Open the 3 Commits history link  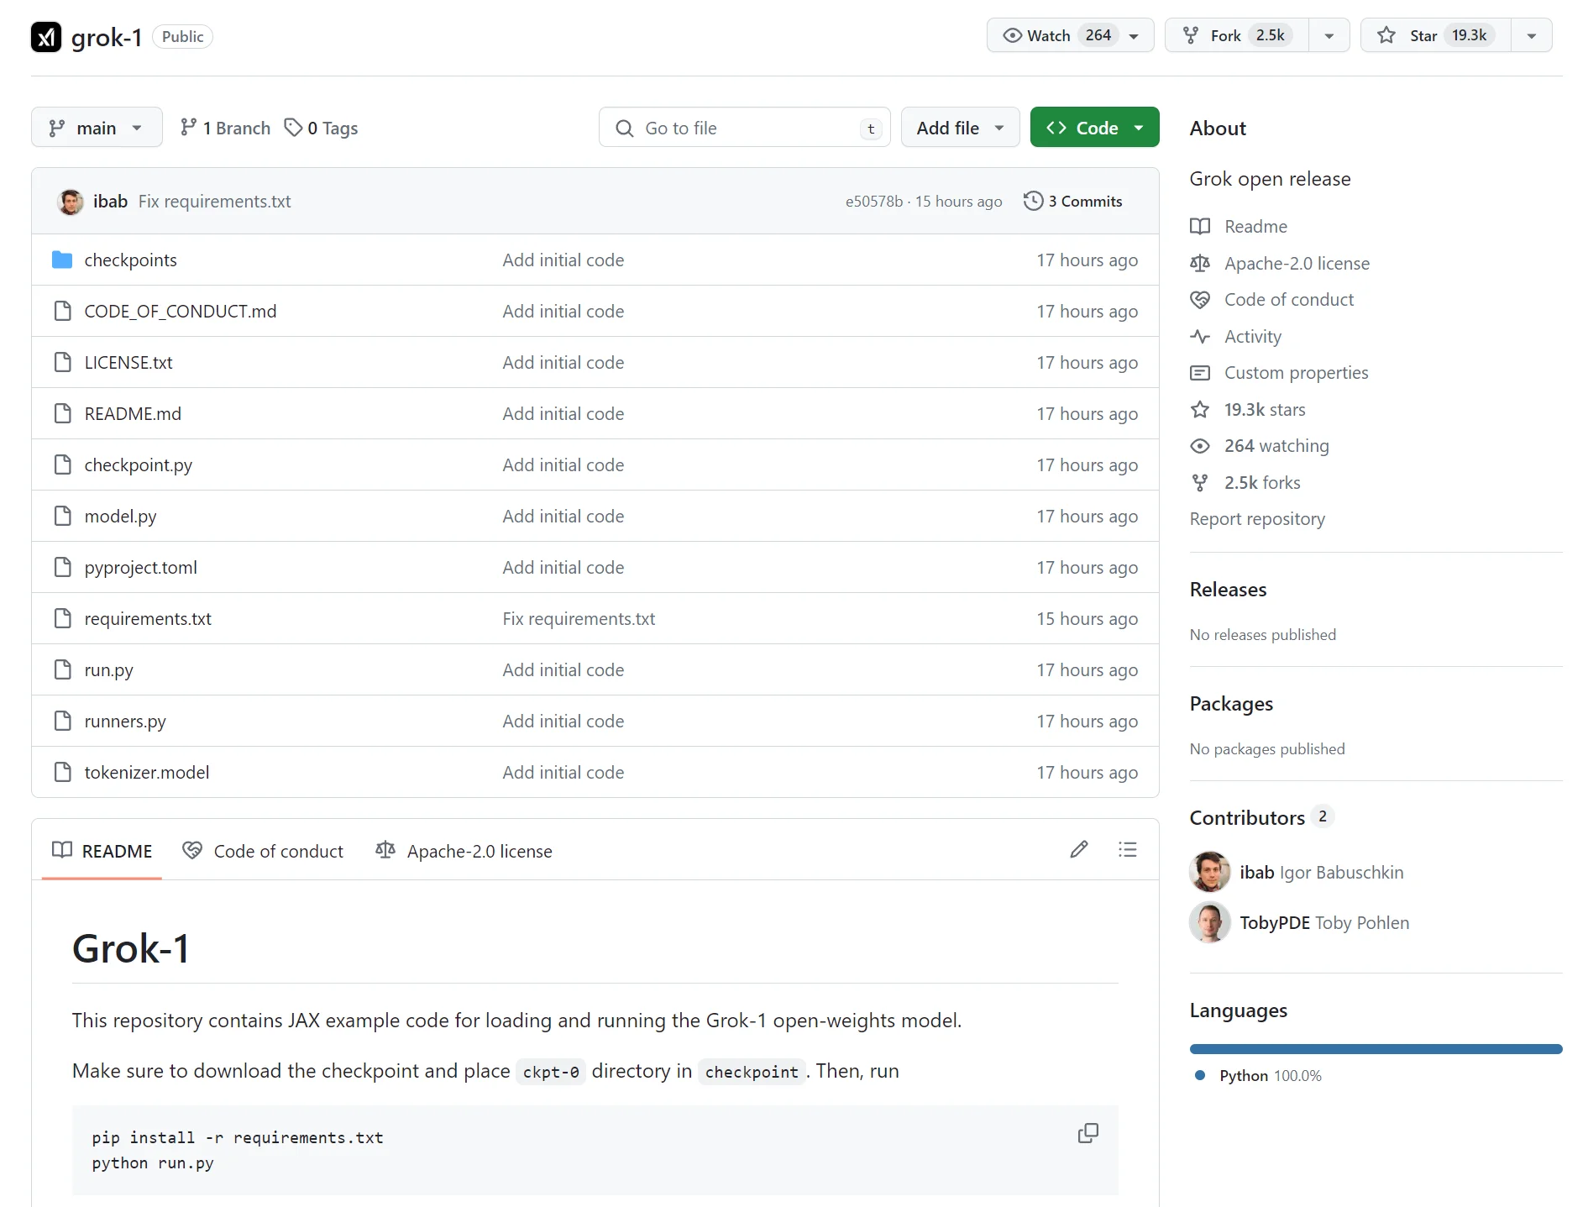(1073, 202)
